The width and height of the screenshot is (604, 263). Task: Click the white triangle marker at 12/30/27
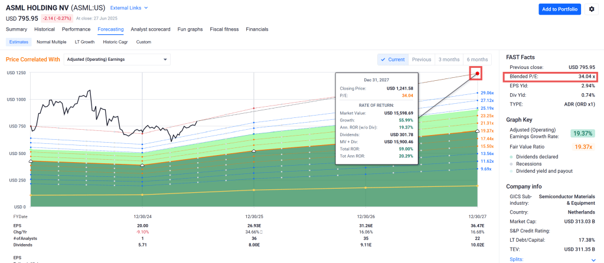pos(477,131)
